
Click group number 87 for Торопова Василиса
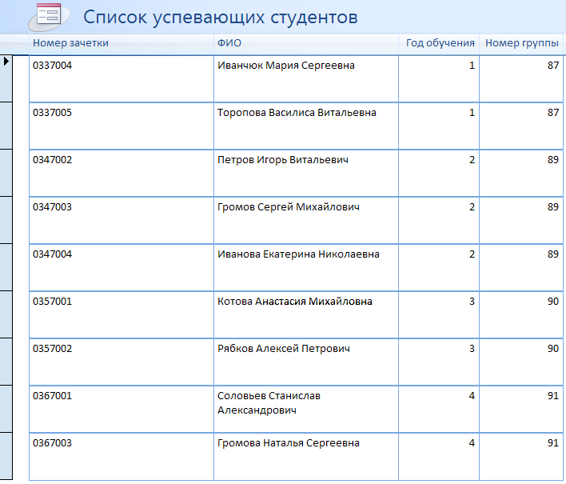(x=521, y=126)
